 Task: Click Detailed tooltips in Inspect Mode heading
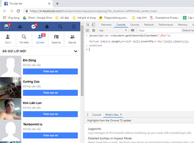click(x=110, y=138)
